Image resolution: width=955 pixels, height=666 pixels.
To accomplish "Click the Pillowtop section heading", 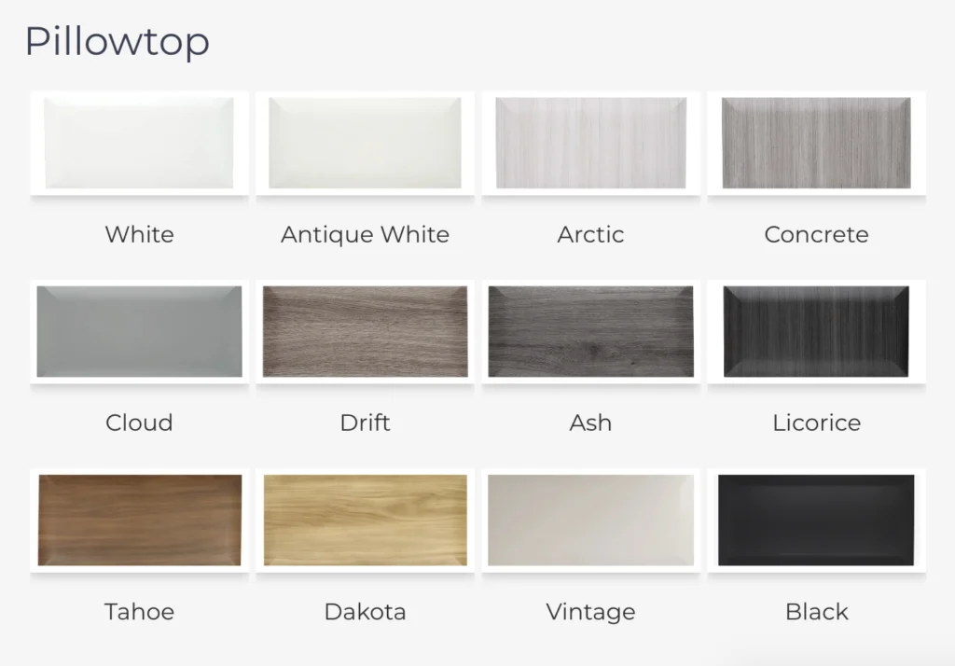I will click(117, 42).
